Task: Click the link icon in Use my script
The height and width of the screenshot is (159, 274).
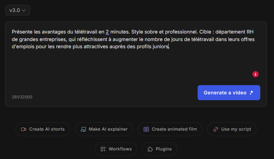Action: pyautogui.click(x=216, y=129)
